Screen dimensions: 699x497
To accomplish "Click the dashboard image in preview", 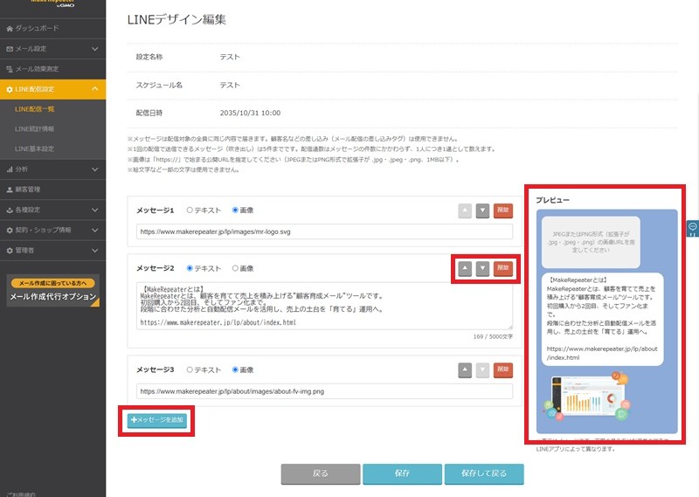I will click(x=585, y=397).
